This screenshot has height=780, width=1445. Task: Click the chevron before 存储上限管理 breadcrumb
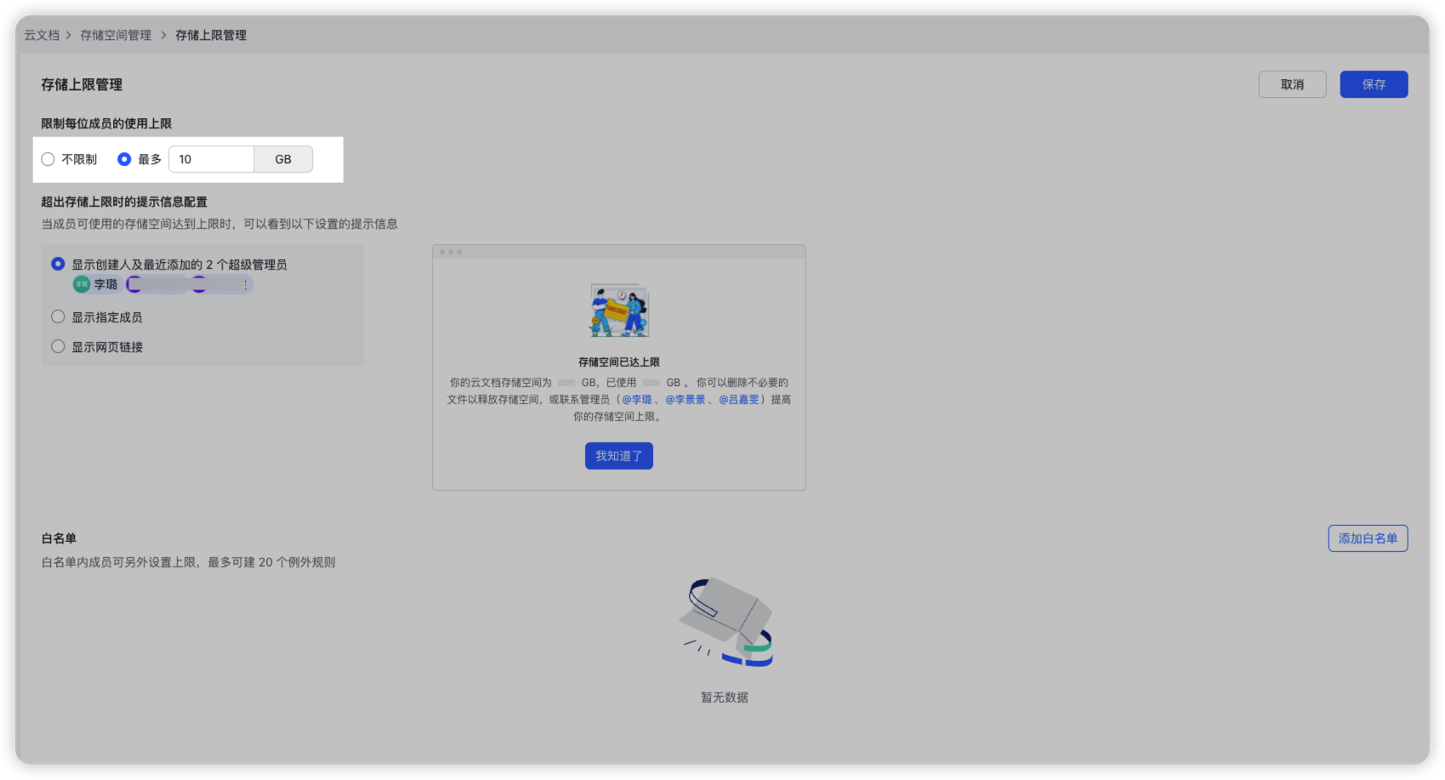163,35
